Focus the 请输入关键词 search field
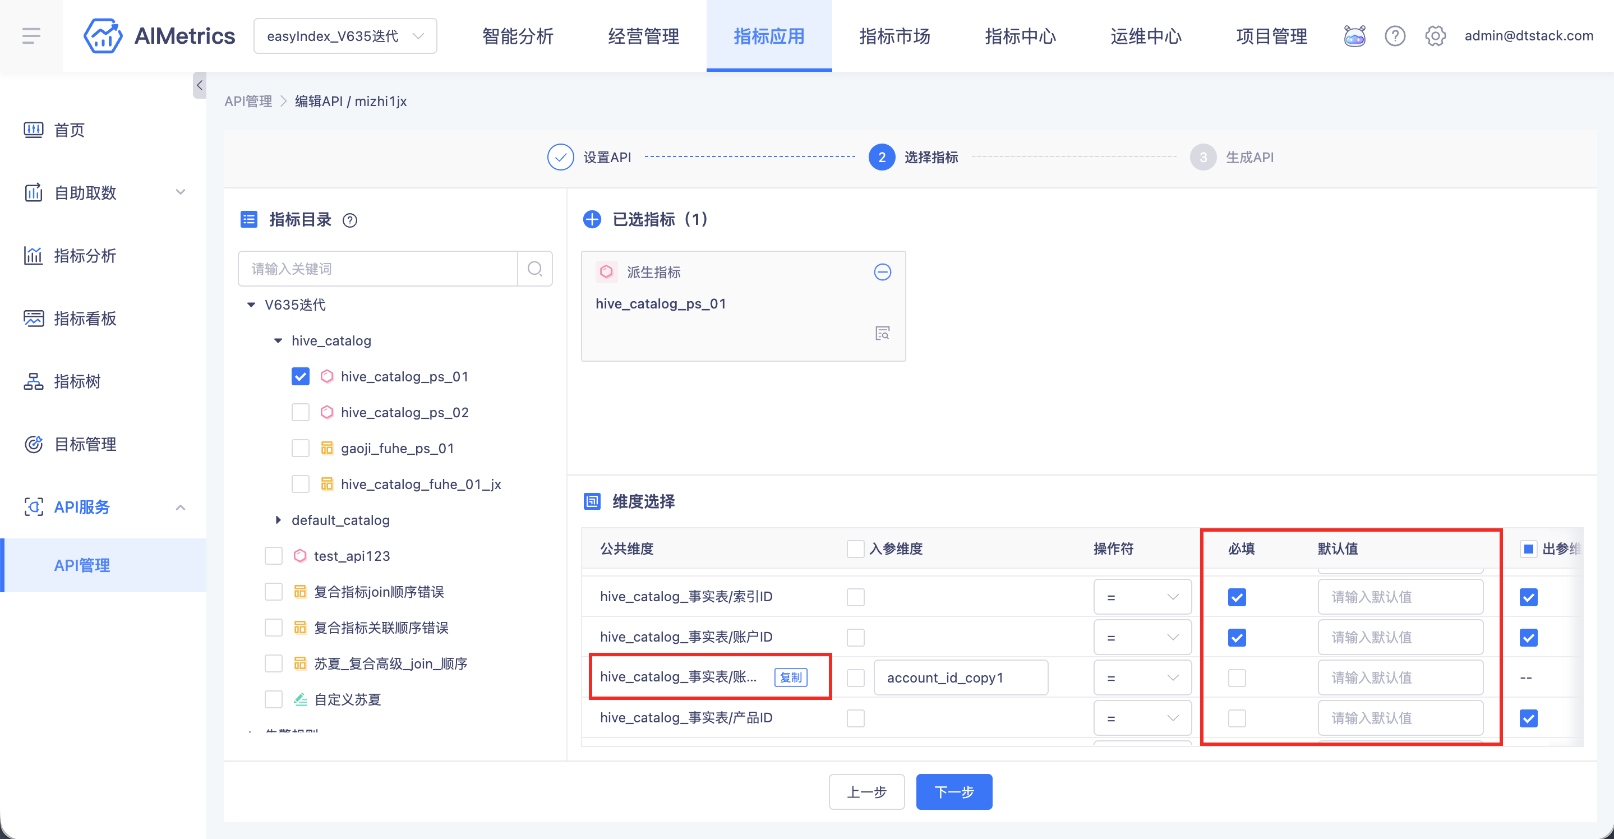This screenshot has width=1614, height=839. point(378,269)
